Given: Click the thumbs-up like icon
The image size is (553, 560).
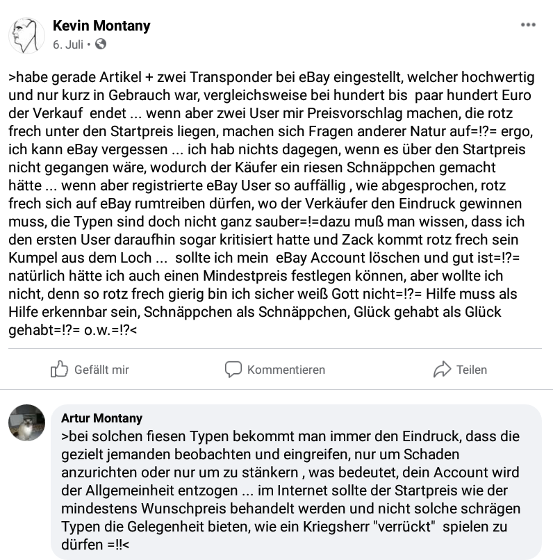Looking at the screenshot, I should tap(59, 369).
